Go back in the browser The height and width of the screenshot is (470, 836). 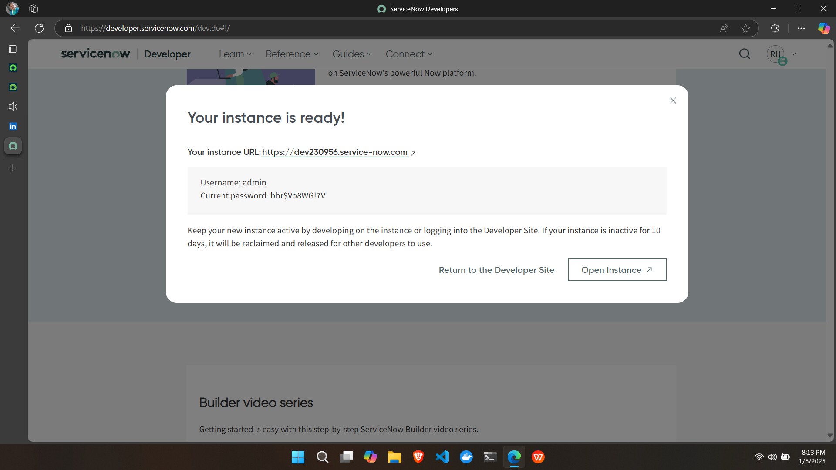pos(15,28)
